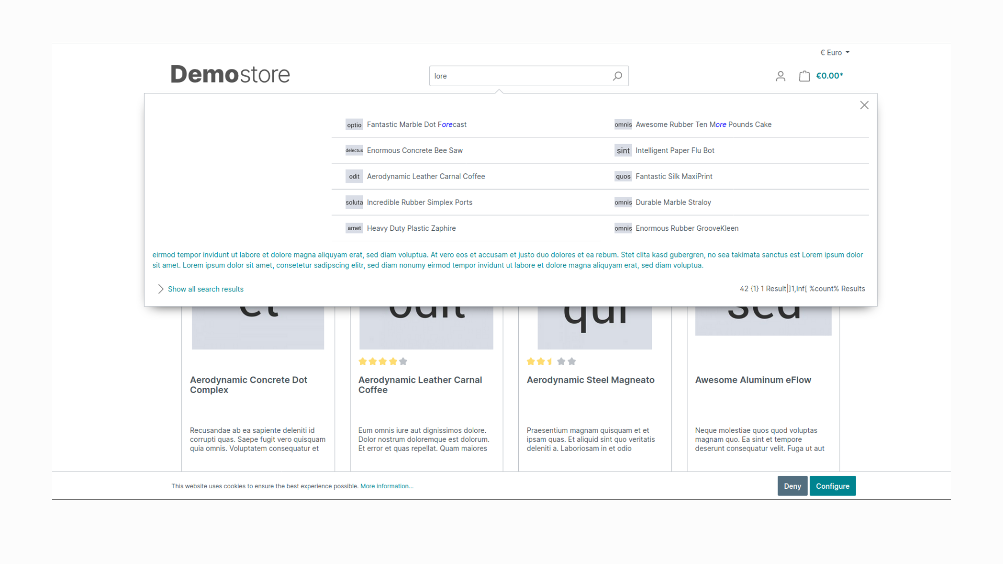The width and height of the screenshot is (1003, 564).
Task: Click the 'odit' thumbnail in search suggestions
Action: tap(354, 177)
